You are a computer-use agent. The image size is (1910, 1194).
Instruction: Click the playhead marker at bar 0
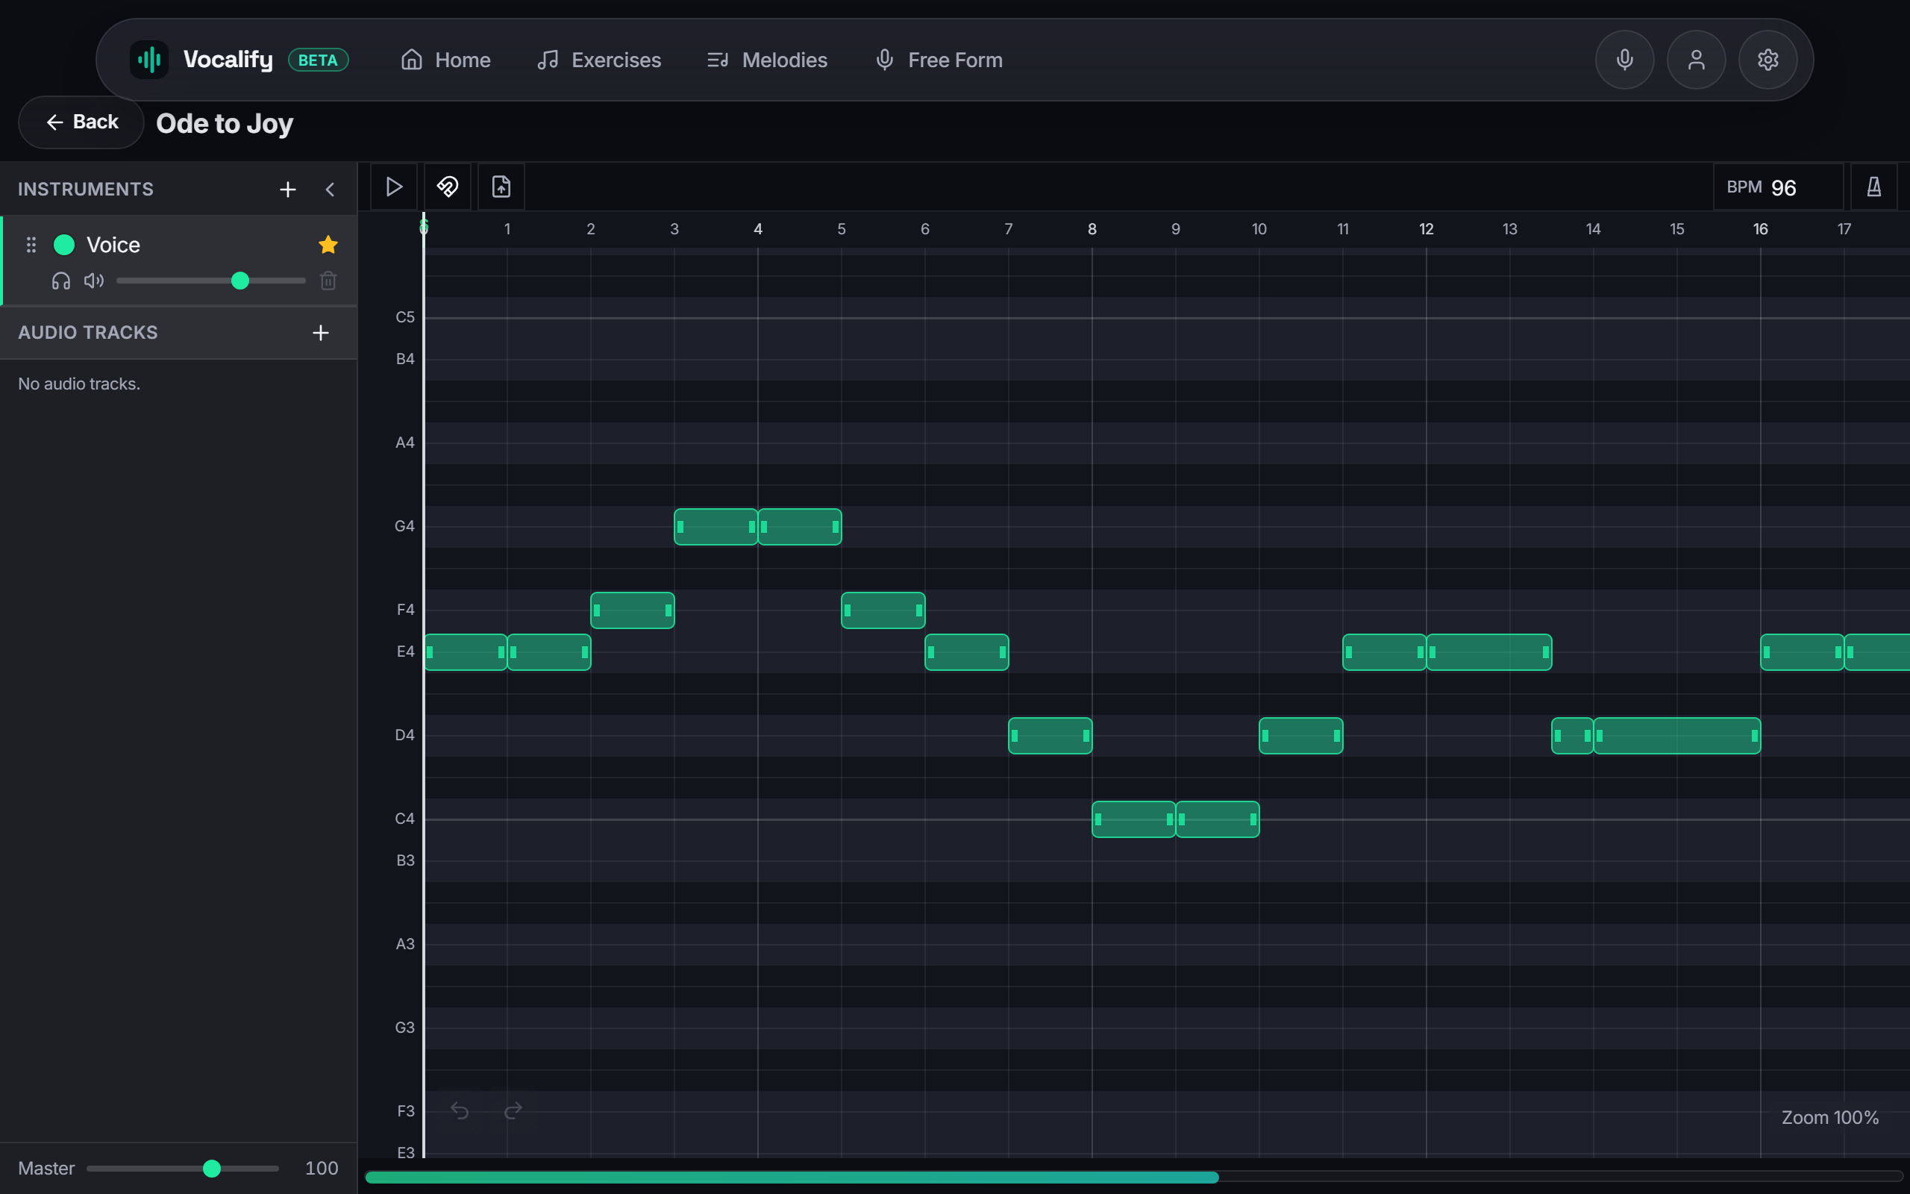pos(424,228)
